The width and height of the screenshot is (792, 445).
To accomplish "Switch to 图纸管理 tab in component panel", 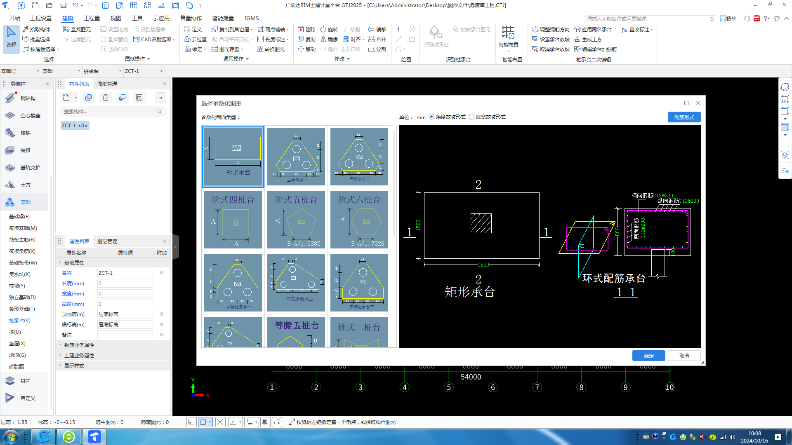I will click(x=107, y=84).
